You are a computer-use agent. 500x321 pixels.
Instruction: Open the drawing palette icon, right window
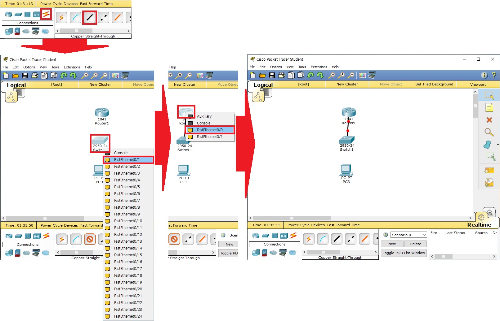click(362, 75)
